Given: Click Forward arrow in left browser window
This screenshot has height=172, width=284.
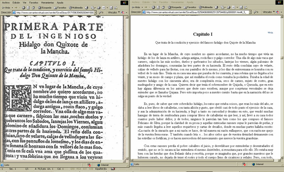Looking at the screenshot, I should tap(16, 8).
